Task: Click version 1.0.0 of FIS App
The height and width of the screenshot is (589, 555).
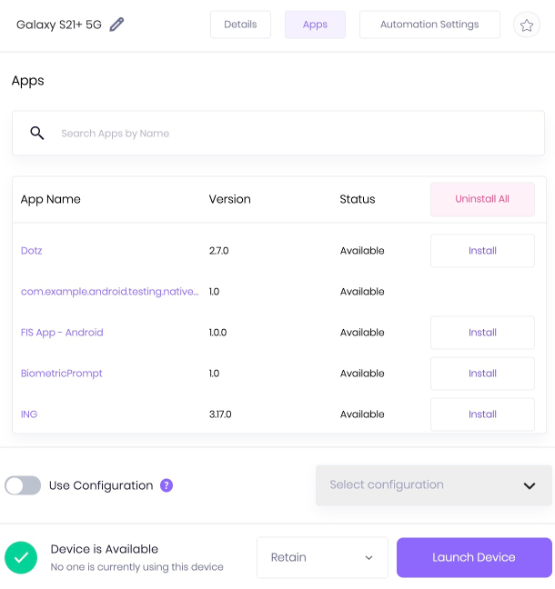Action: pos(218,333)
